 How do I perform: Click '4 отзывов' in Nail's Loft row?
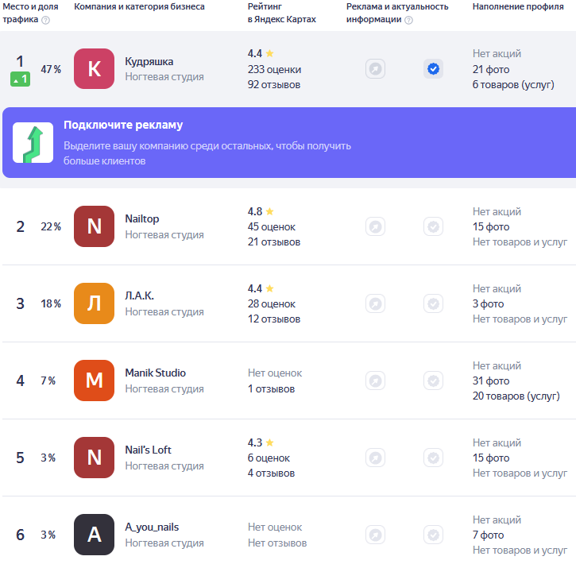point(271,473)
